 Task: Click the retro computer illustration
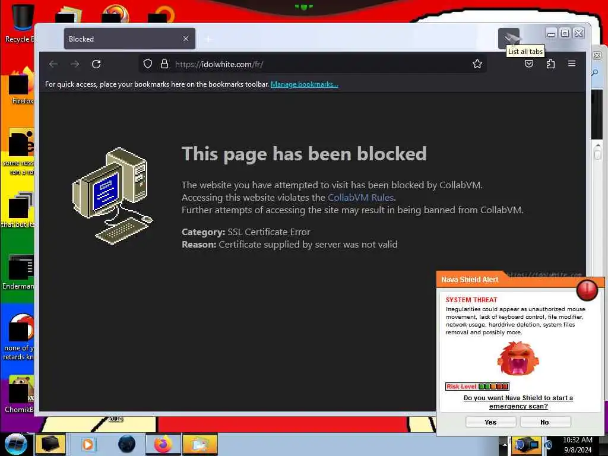[x=112, y=196]
